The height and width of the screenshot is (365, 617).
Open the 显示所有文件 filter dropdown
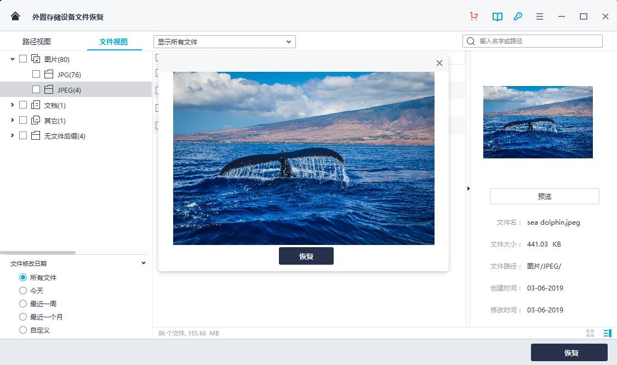click(x=224, y=42)
